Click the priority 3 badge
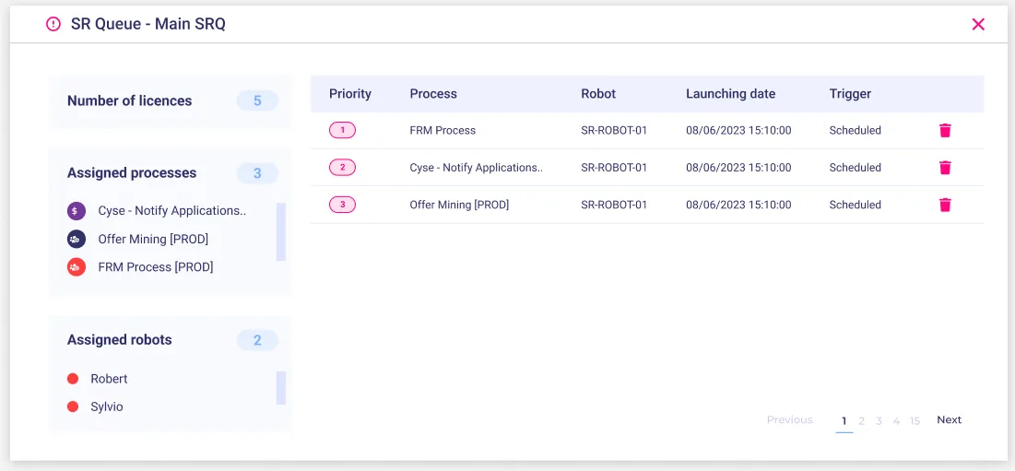The image size is (1015, 471). [x=342, y=206]
